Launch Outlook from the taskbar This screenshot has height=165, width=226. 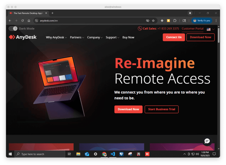(x=87, y=154)
